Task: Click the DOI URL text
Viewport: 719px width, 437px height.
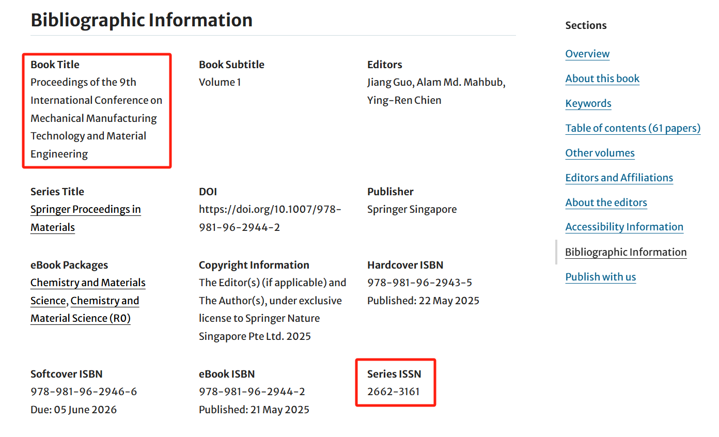Action: [x=270, y=218]
